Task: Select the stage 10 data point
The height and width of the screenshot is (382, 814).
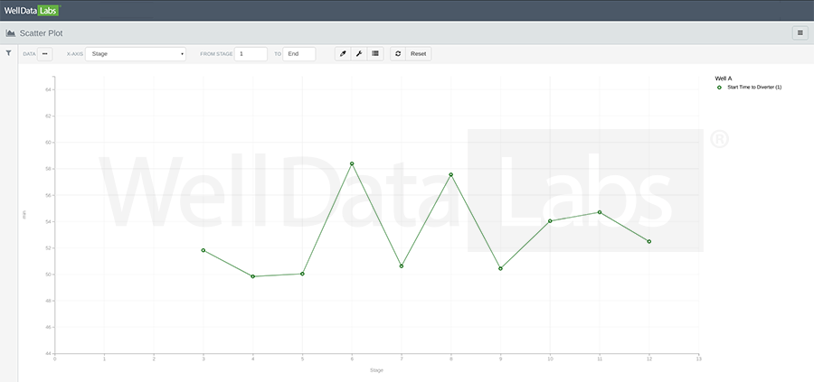Action: coord(550,221)
